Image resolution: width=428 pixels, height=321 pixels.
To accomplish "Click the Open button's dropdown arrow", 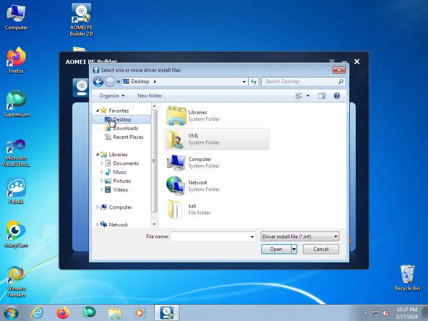I will pos(294,249).
